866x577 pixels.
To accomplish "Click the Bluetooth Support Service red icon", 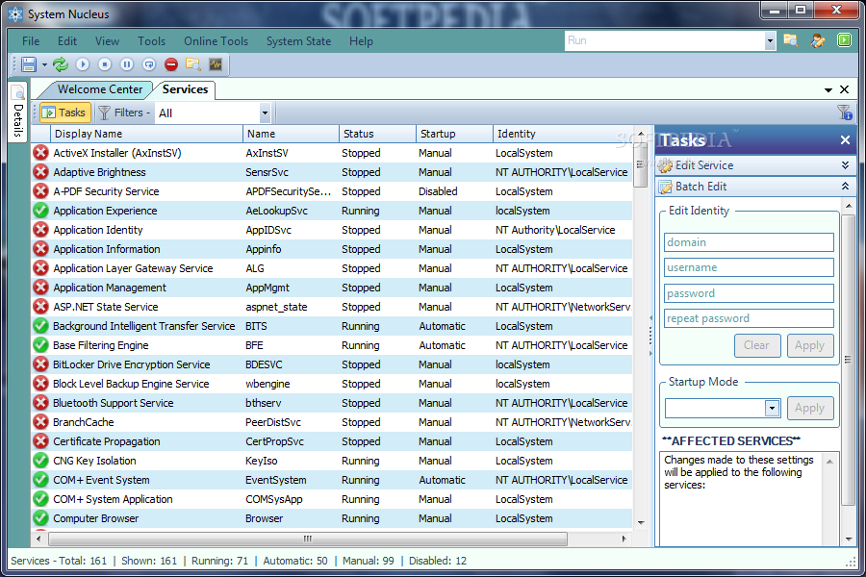I will tap(40, 403).
